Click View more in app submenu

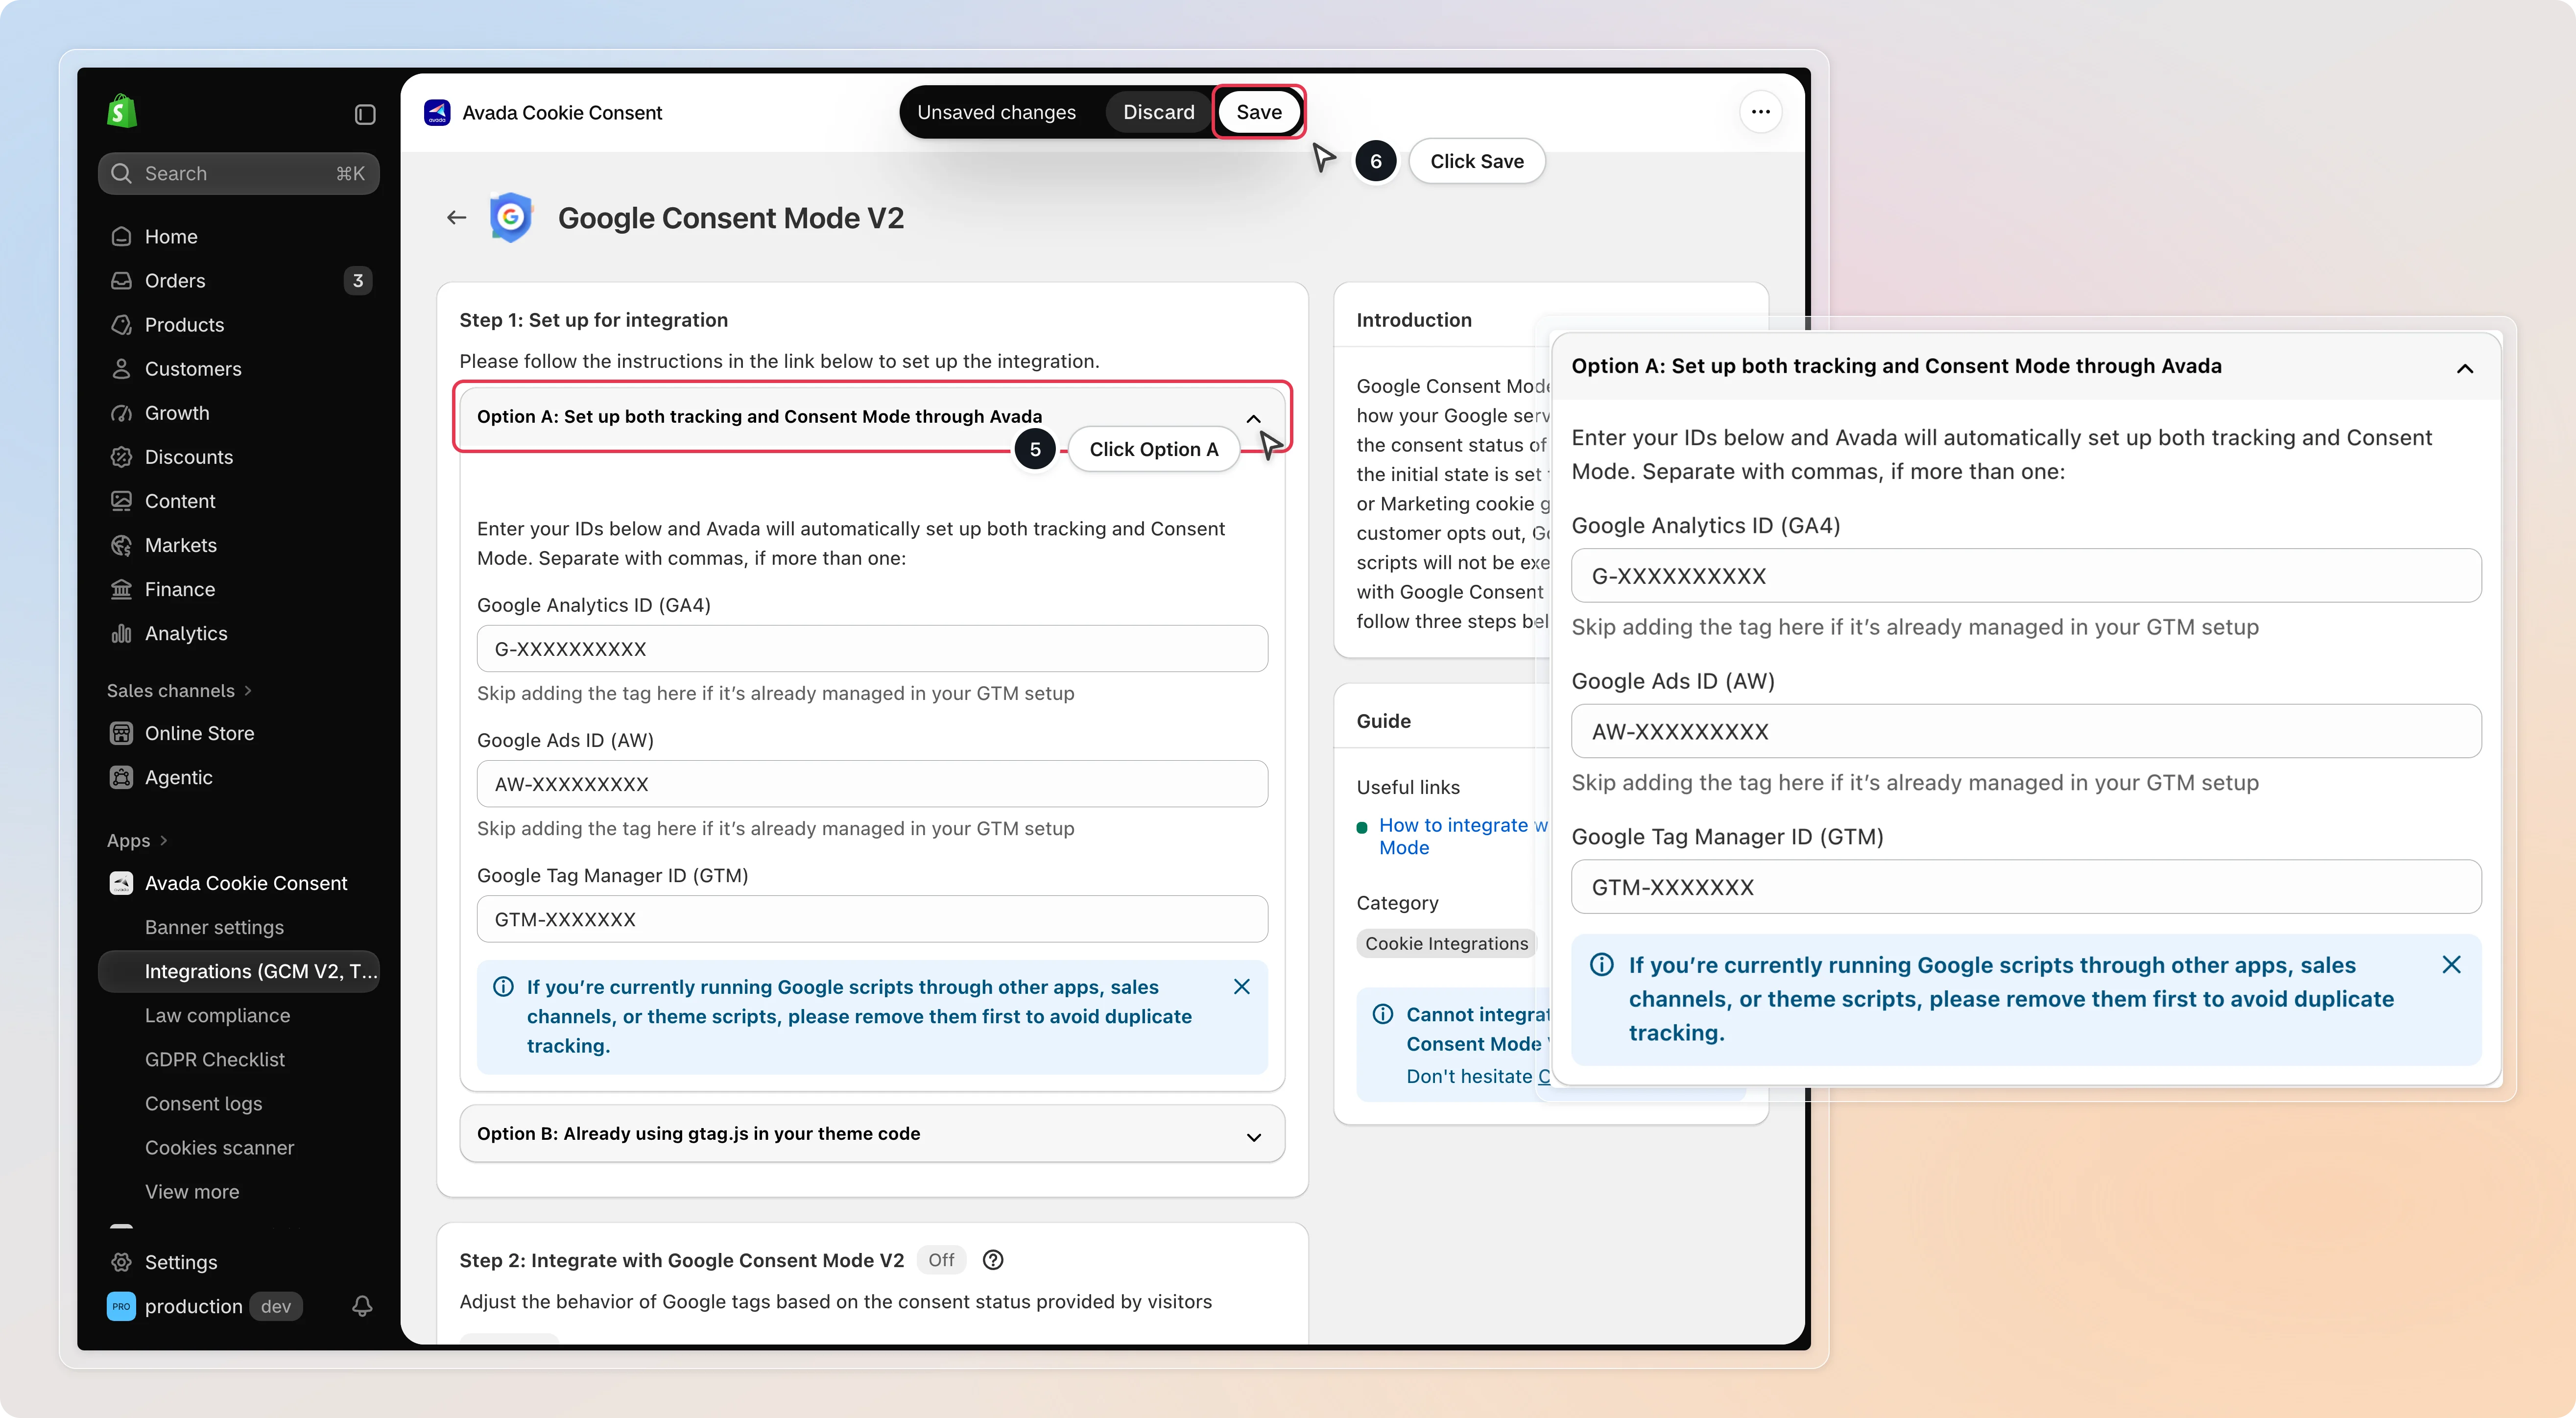pyautogui.click(x=192, y=1191)
